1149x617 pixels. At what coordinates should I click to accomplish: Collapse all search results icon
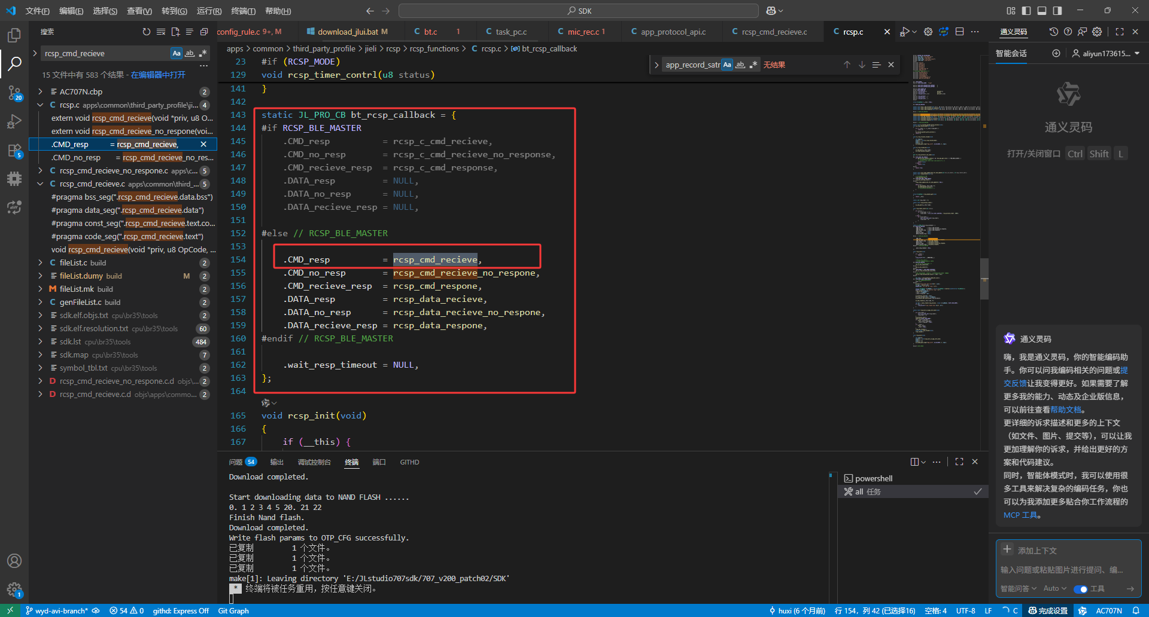coord(204,32)
